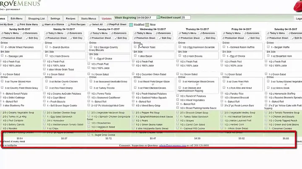Click the Resident count field

(186, 18)
